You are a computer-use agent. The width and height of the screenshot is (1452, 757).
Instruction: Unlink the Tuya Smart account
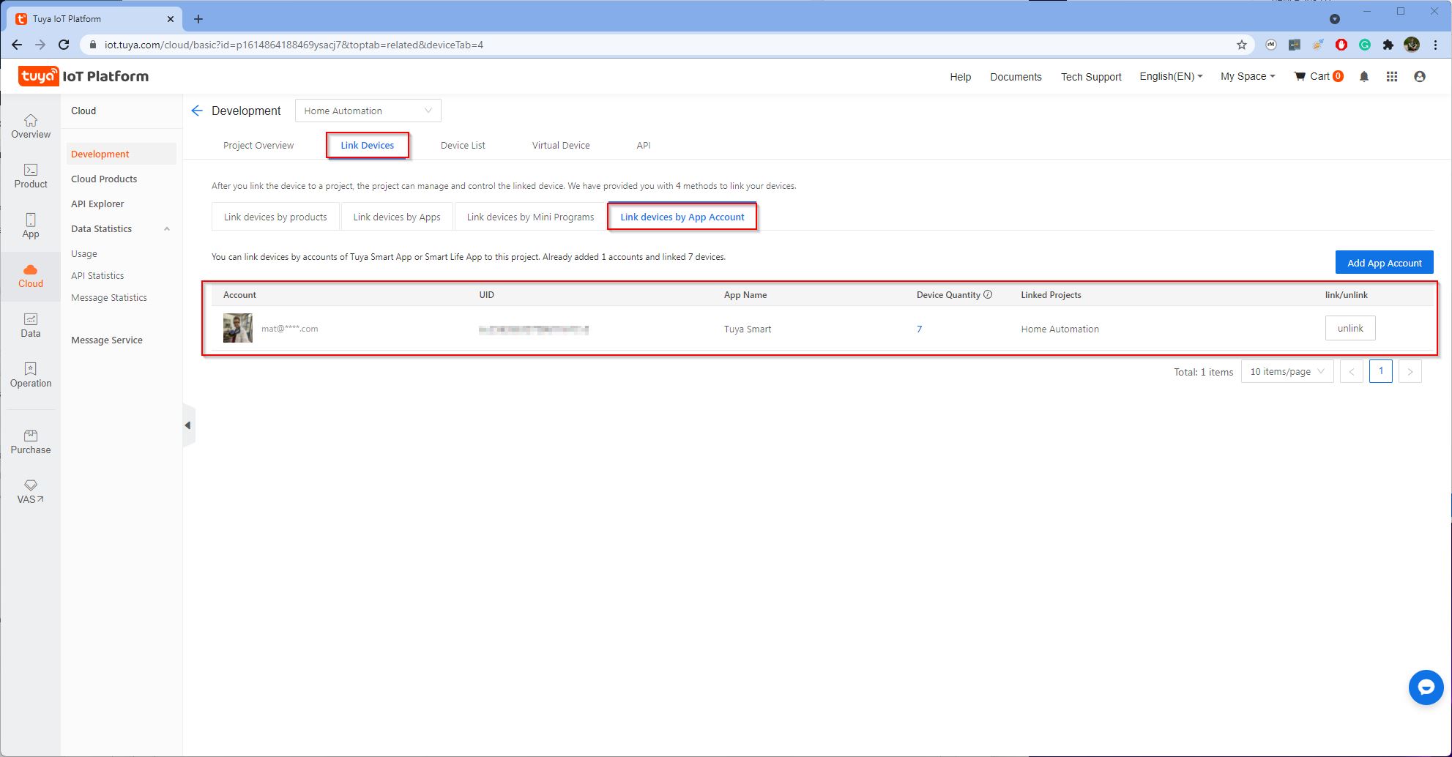[1349, 328]
